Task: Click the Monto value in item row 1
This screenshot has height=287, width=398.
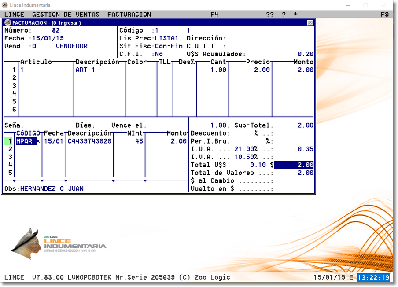Action: coord(306,70)
